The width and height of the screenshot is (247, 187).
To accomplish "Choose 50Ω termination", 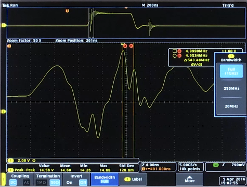I will click(55, 182).
